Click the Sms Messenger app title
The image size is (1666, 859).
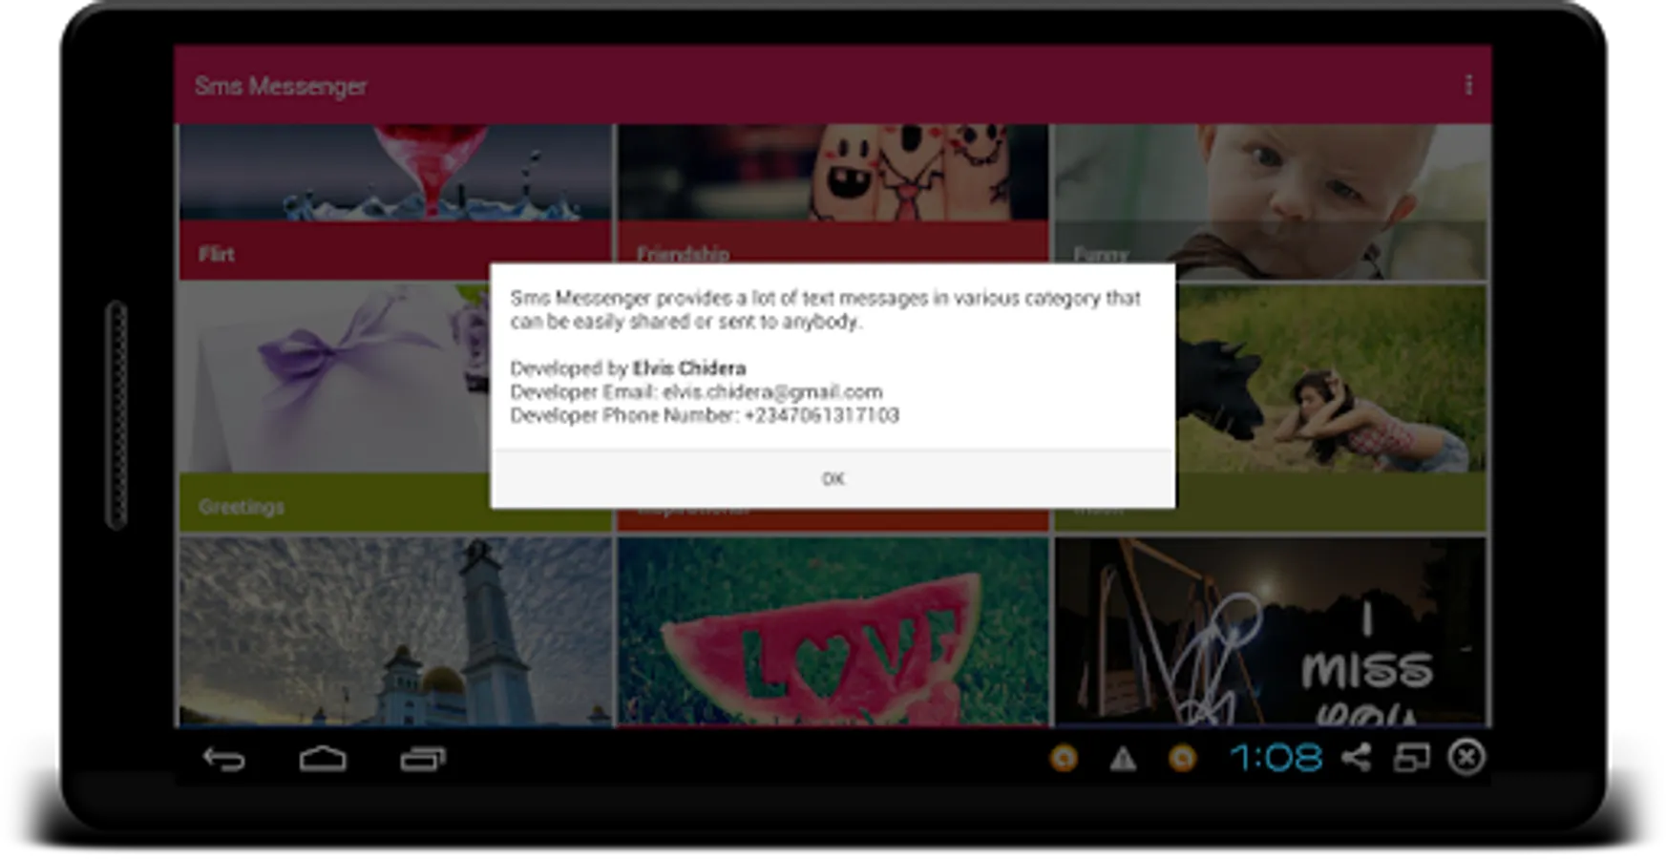click(281, 87)
